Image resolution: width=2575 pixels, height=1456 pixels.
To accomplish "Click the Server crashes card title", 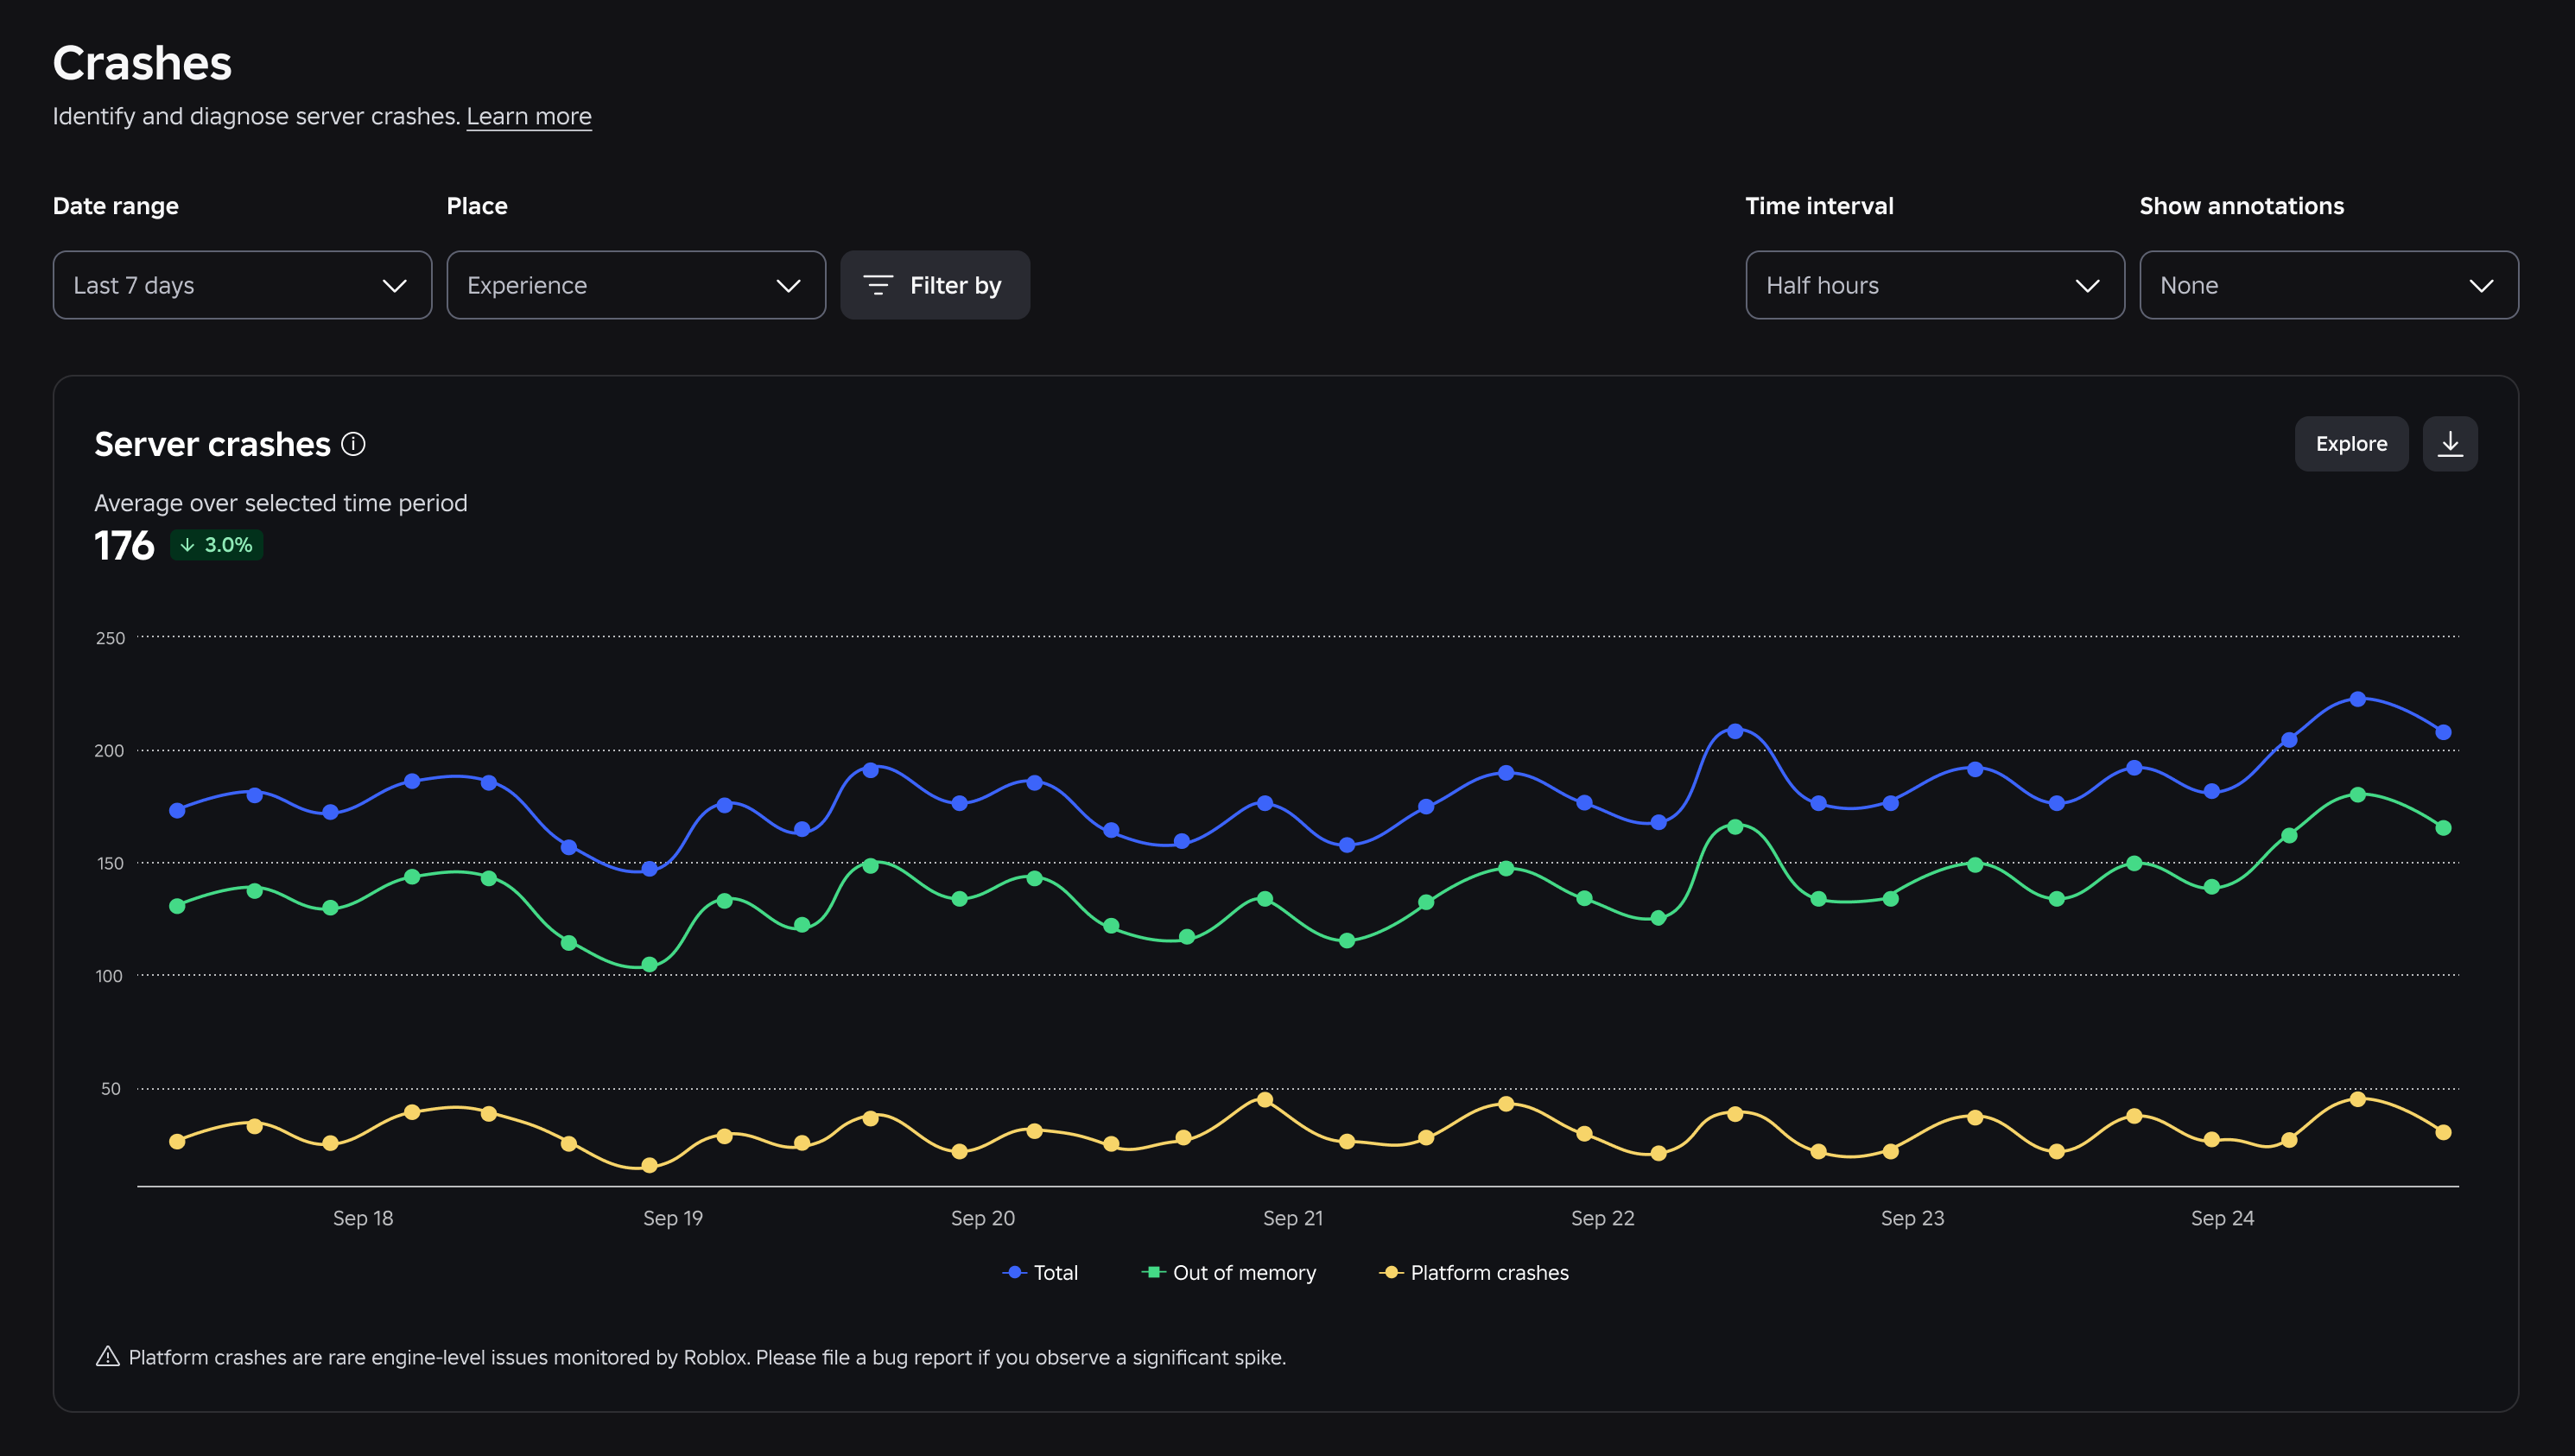I will pyautogui.click(x=212, y=444).
